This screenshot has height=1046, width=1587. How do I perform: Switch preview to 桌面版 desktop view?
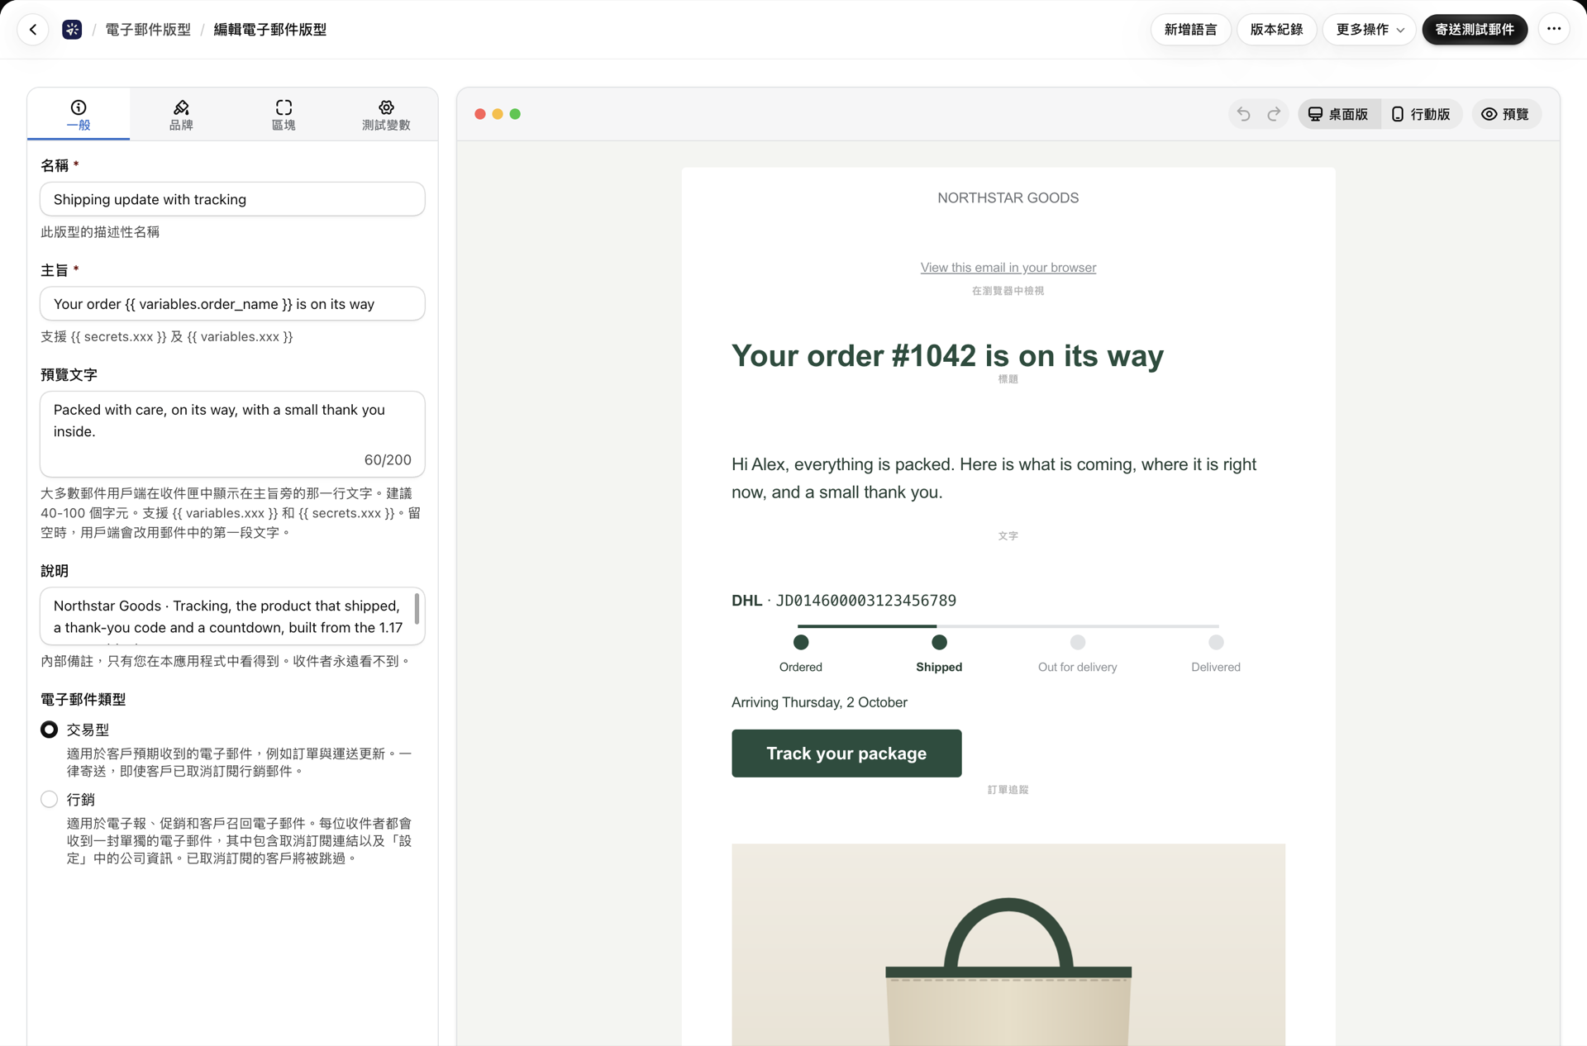click(1339, 114)
